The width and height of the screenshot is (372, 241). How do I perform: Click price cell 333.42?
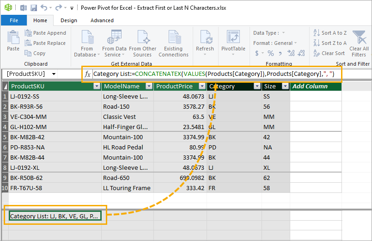click(x=180, y=188)
